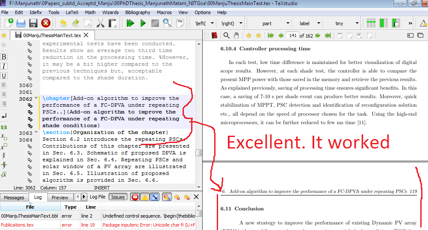
Task: Insert table column toolbar icon
Action: [x=384, y=23]
